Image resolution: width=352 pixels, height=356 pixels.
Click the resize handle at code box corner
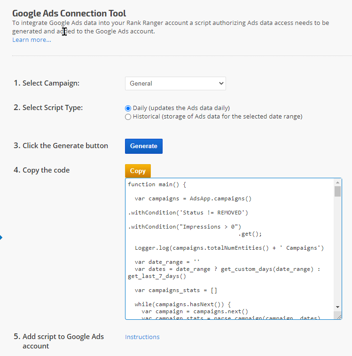[338, 316]
